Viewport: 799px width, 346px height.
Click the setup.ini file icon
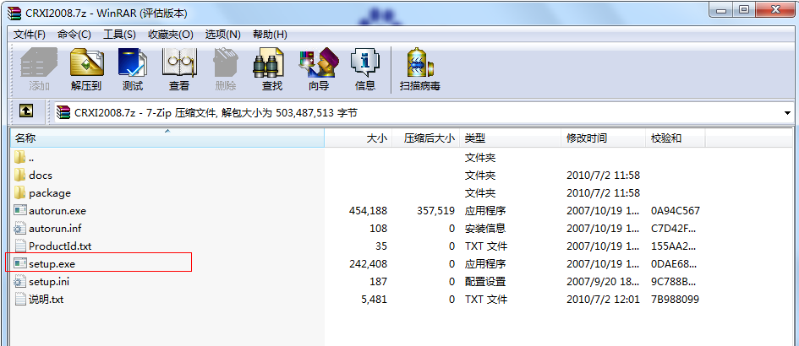pyautogui.click(x=20, y=281)
